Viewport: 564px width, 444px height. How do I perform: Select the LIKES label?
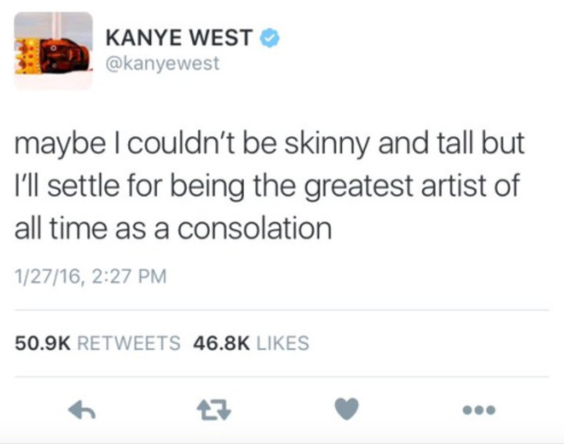[x=283, y=342]
